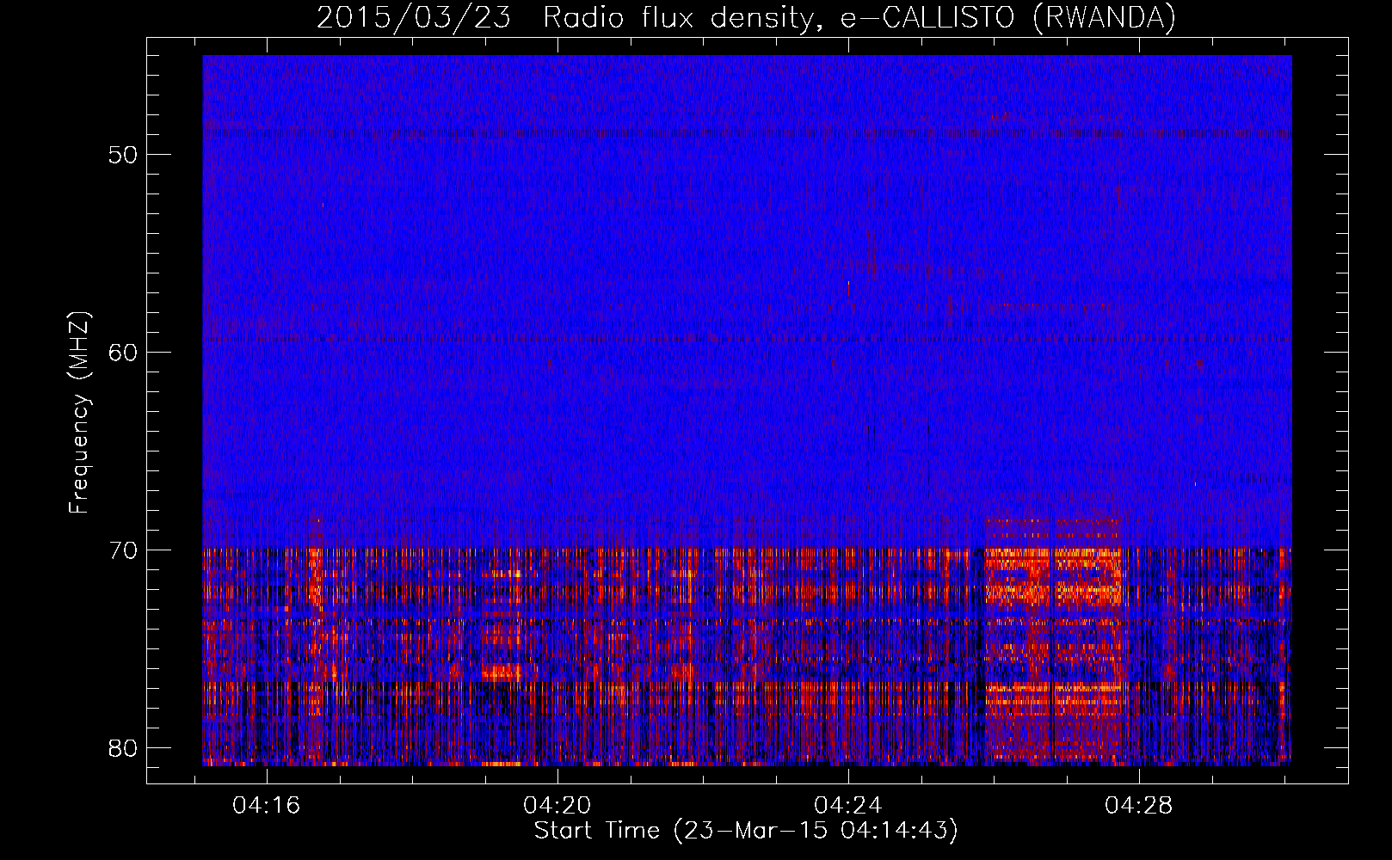Click the 'Start Time (23-Mar-15 04:14:43)' label
The image size is (1392, 860).
[746, 831]
